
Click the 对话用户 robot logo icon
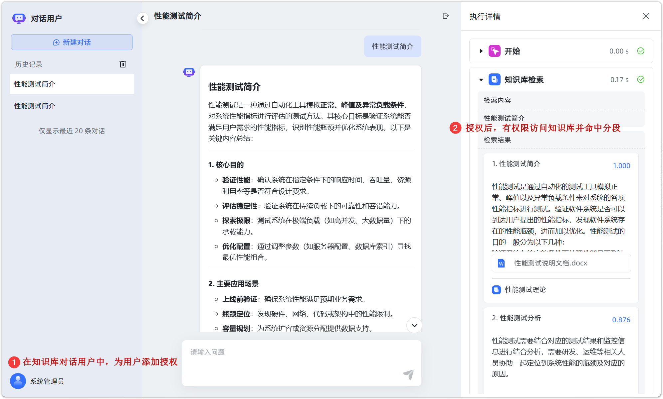(19, 18)
